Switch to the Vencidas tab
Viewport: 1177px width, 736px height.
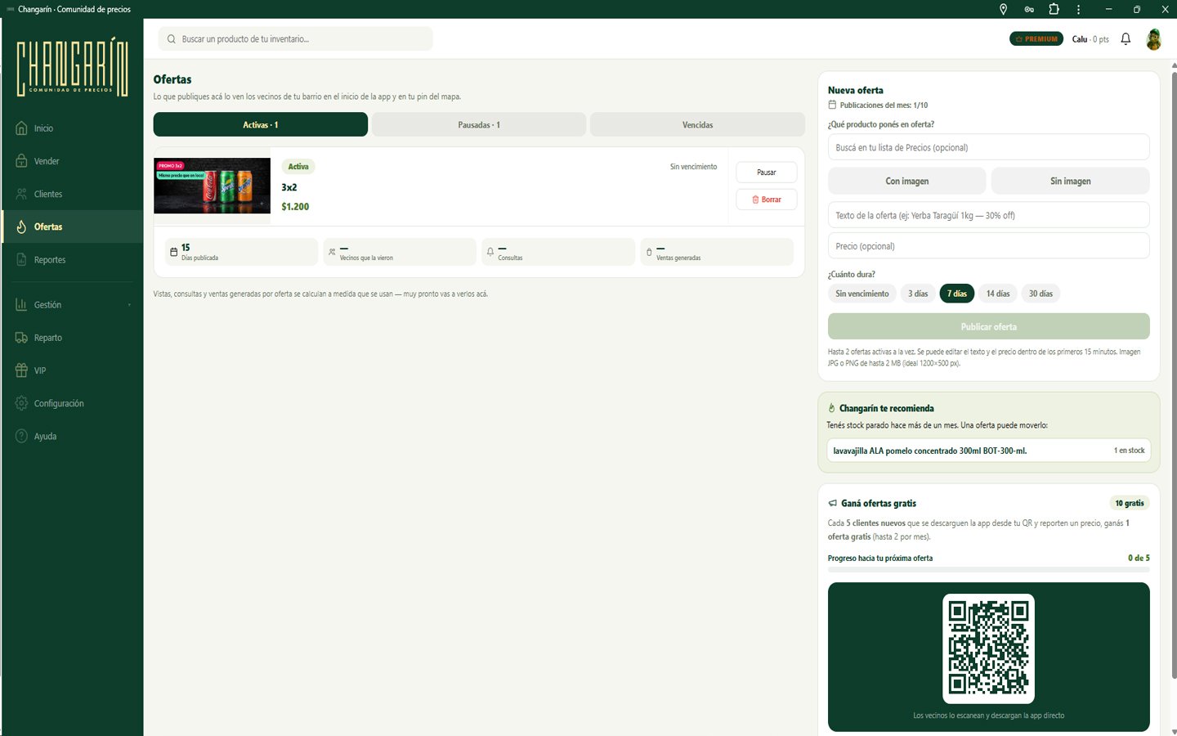[697, 124]
